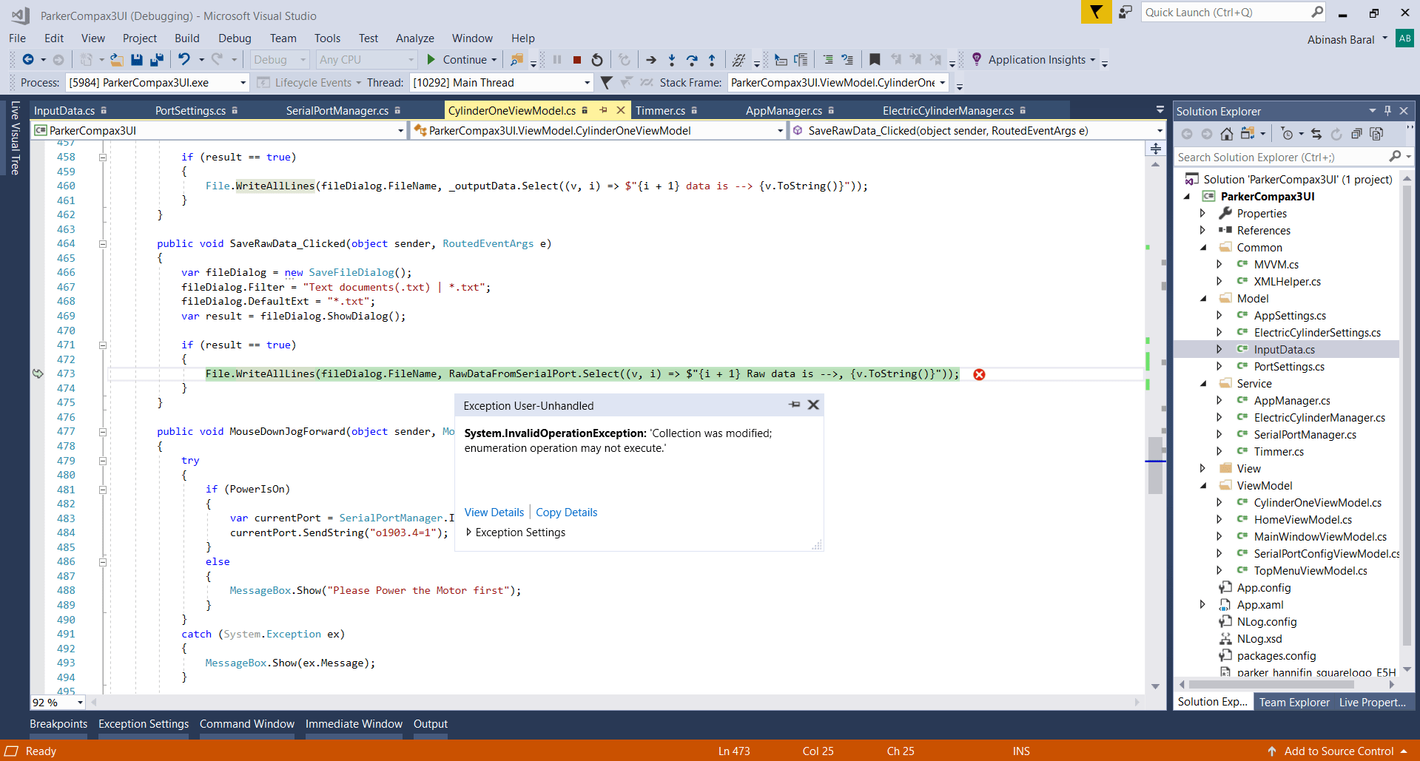Image resolution: width=1420 pixels, height=761 pixels.
Task: Click the Save All icon
Action: 157,60
